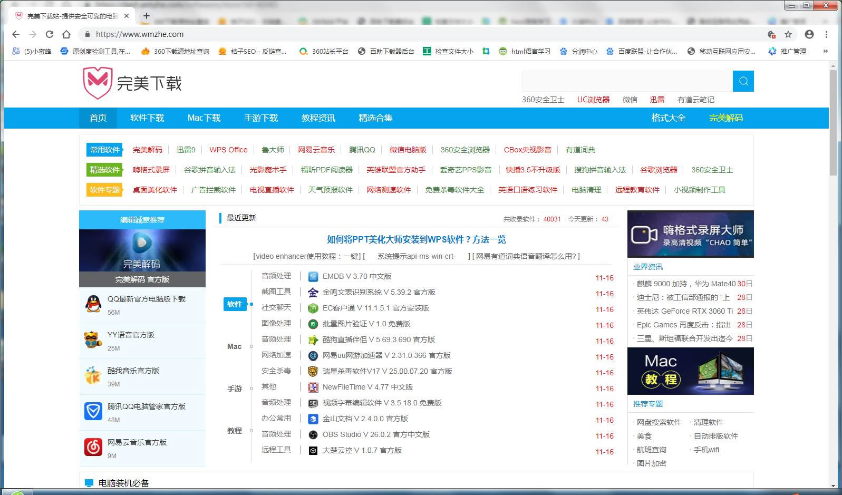Open the 网易云音乐 common software link
The height and width of the screenshot is (495, 842).
(x=316, y=150)
